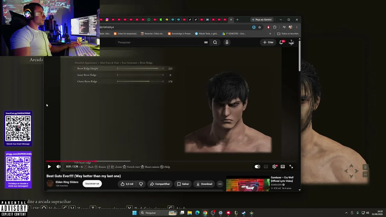Screen dimensions: 386x217
Task: Click the Brow Ridge Height slider in video
Action: click(140, 69)
